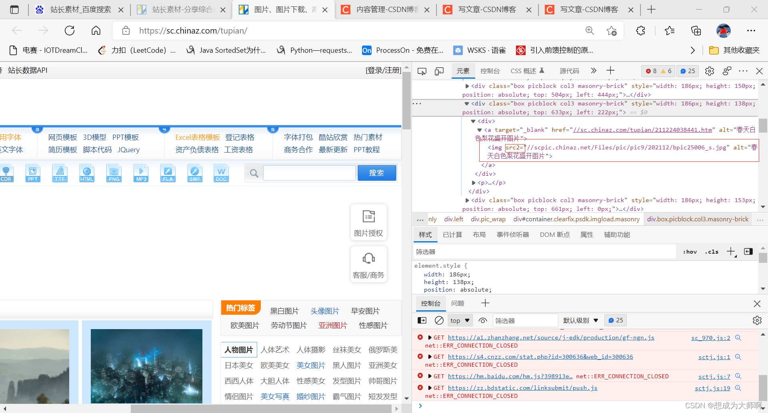Click the issues badge showing 25
The width and height of the screenshot is (768, 413).
pyautogui.click(x=688, y=71)
